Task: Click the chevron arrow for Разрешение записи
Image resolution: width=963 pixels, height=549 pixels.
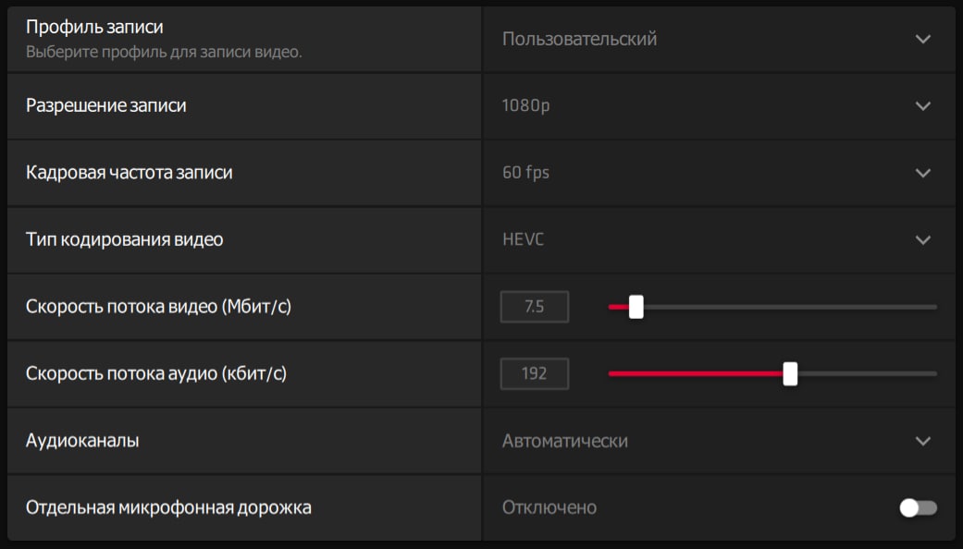Action: 922,106
